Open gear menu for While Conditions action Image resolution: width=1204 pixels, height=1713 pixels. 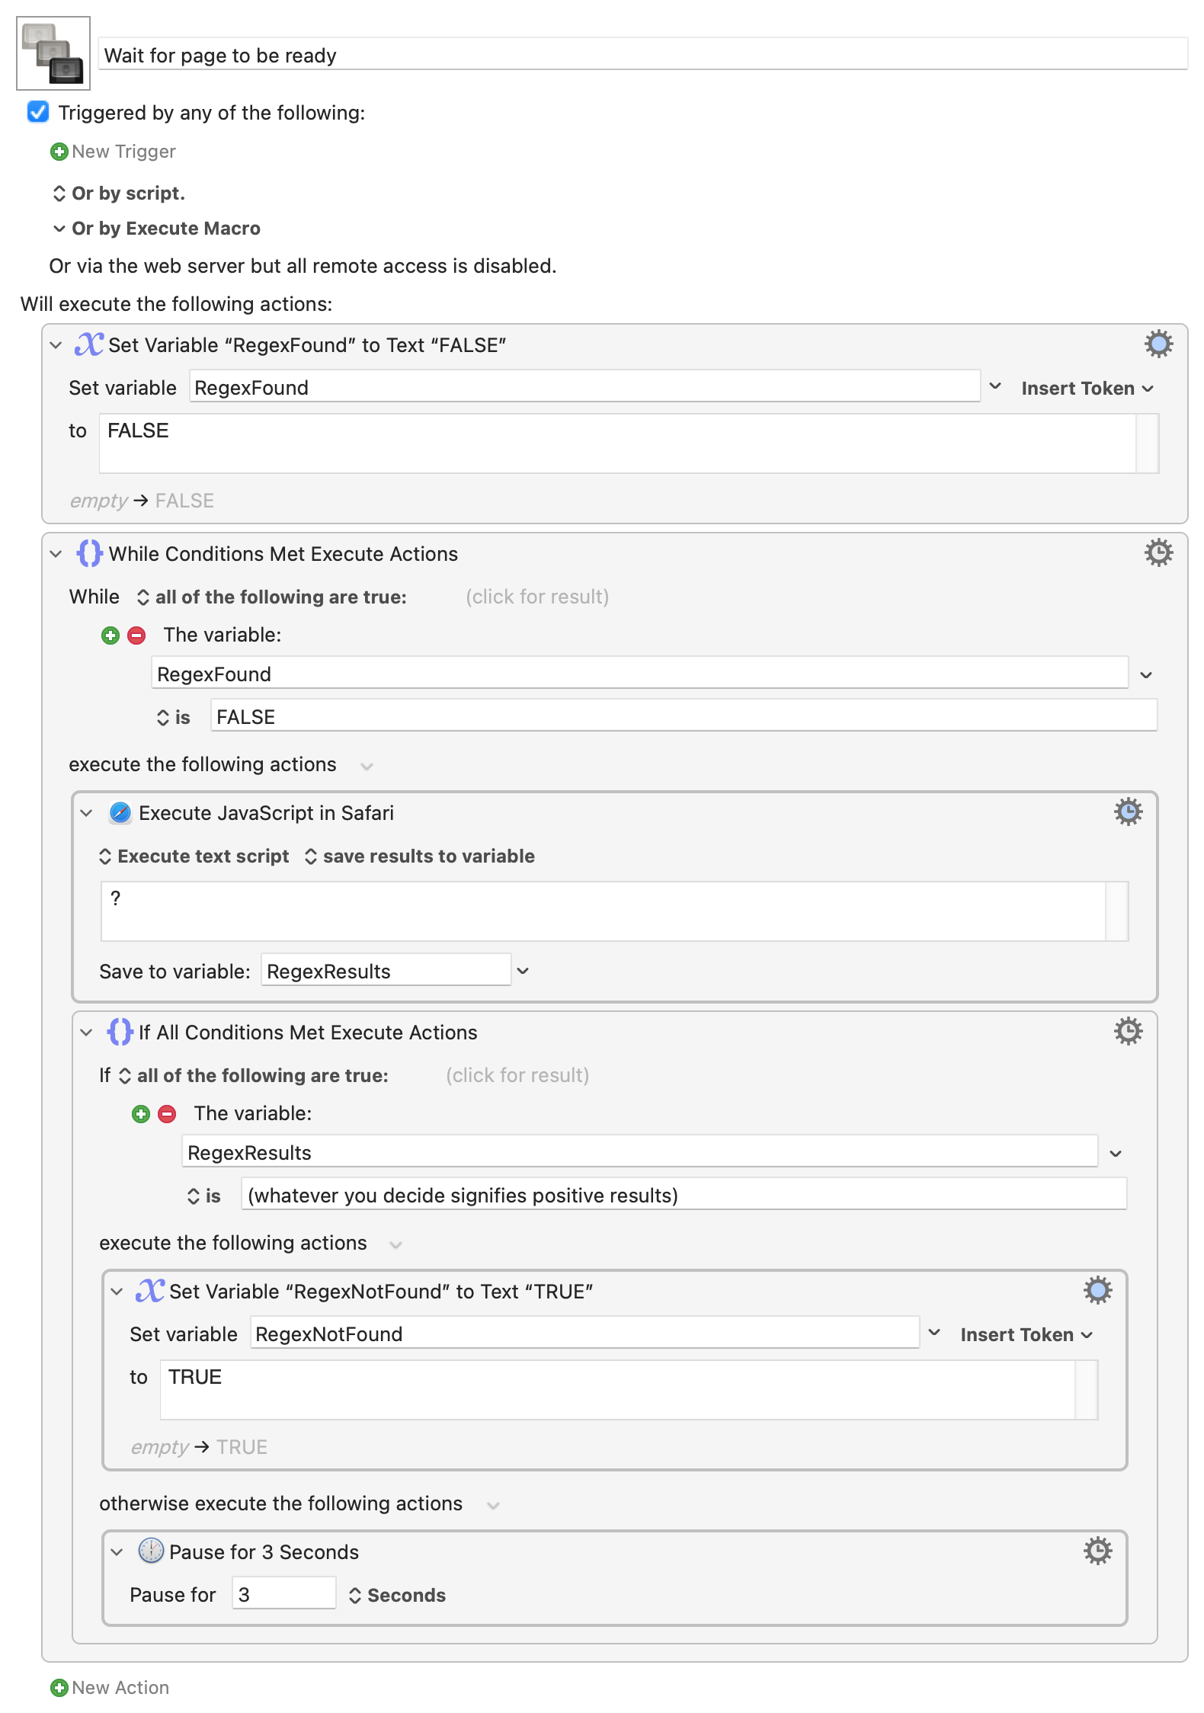(1158, 553)
